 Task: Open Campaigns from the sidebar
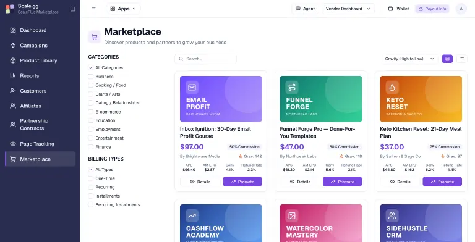[40, 46]
